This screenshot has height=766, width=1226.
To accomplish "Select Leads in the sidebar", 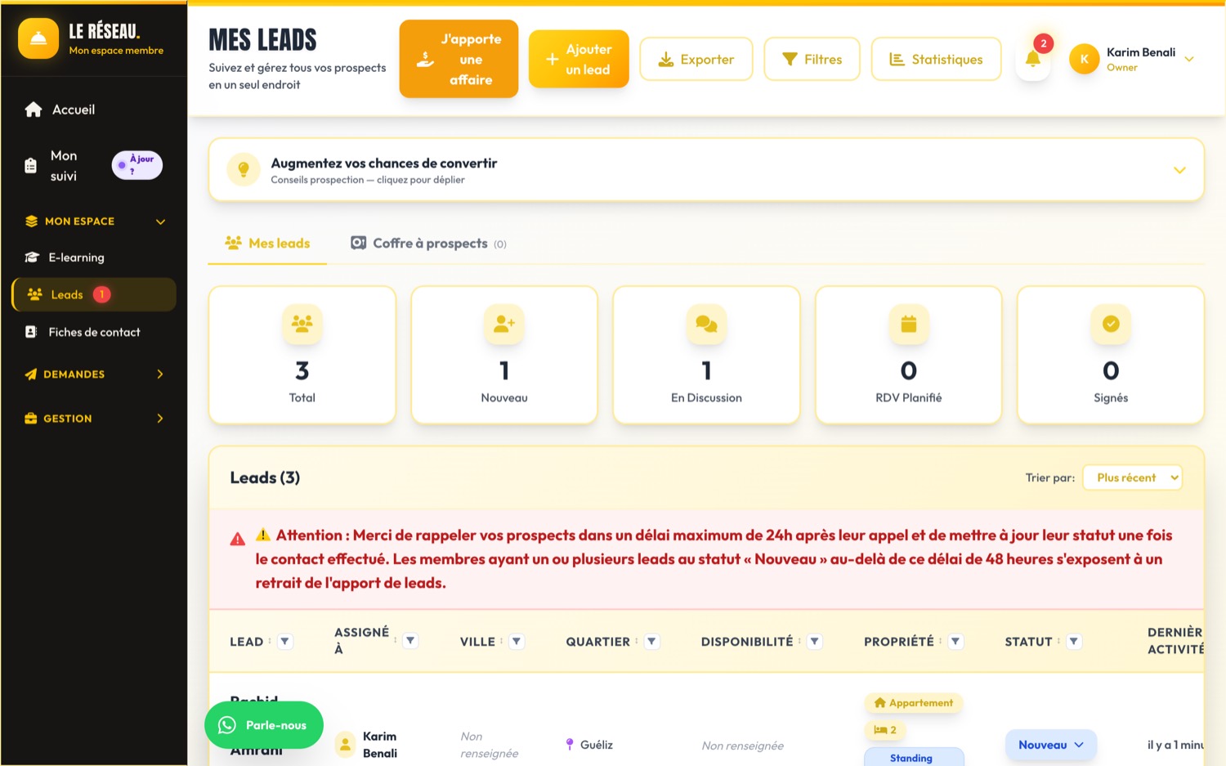I will coord(95,294).
